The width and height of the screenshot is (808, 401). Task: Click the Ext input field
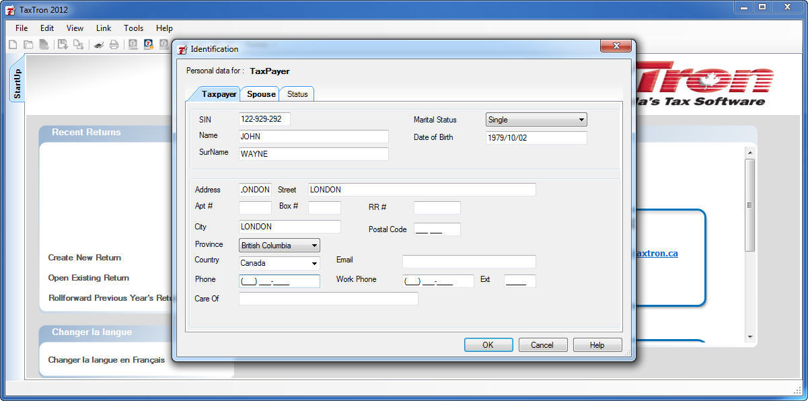click(x=520, y=281)
